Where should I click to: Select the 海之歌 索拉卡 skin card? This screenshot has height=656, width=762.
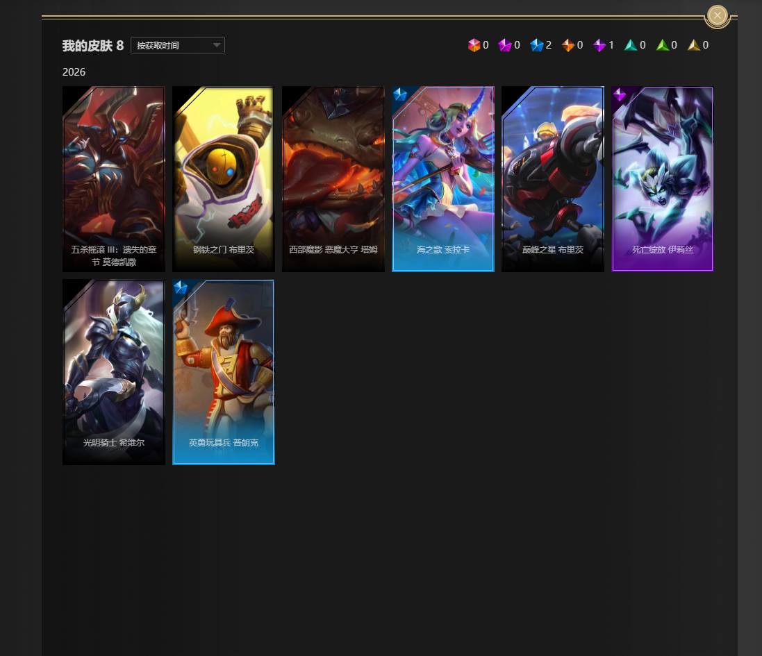[x=443, y=178]
